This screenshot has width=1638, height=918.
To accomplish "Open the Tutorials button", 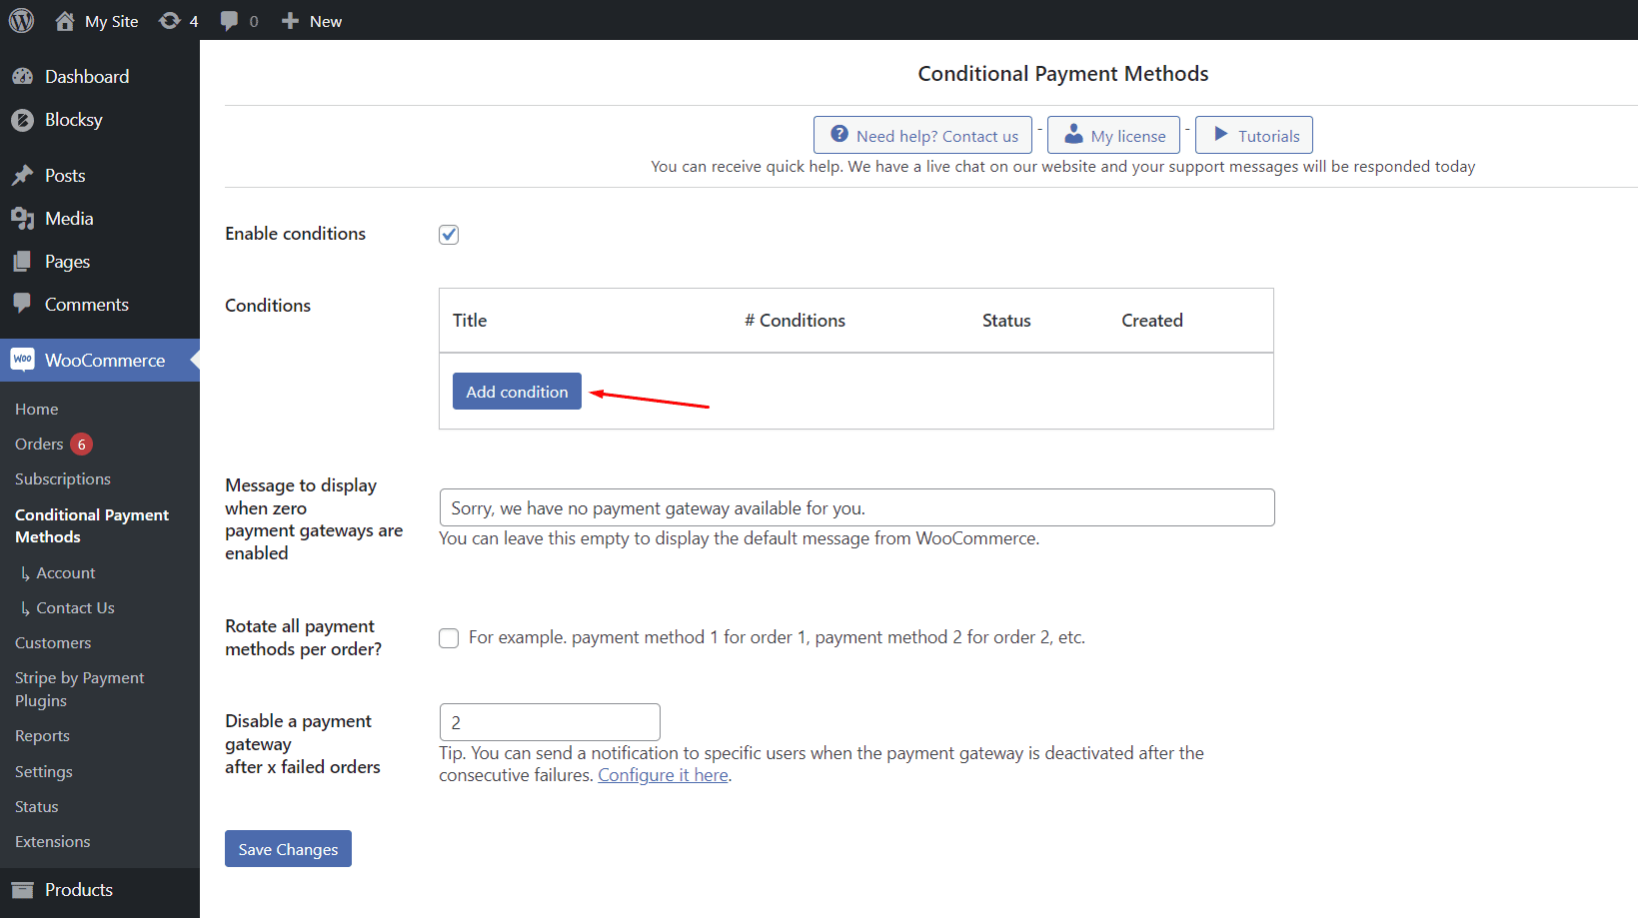I will click(1254, 135).
